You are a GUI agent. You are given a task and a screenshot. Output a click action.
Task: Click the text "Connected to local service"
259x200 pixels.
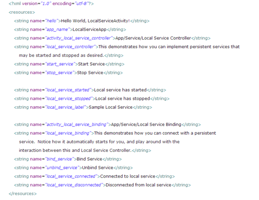tap(127, 176)
